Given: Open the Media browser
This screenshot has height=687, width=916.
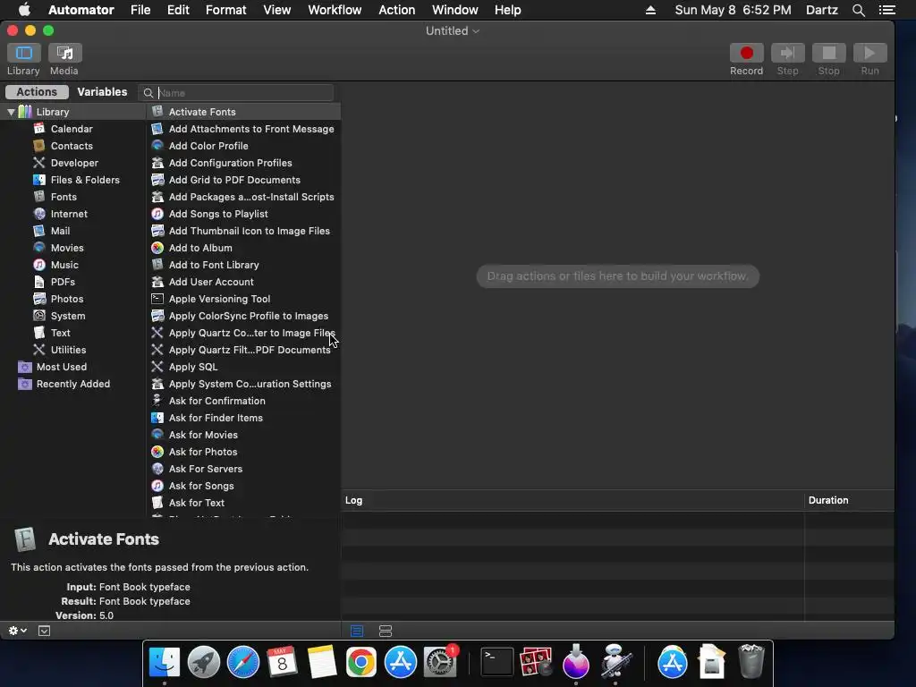Looking at the screenshot, I should click(x=64, y=53).
